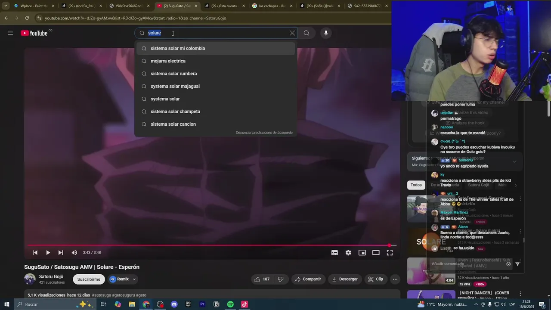Image resolution: width=551 pixels, height=310 pixels.
Task: Clear the search box with the X
Action: pyautogui.click(x=292, y=33)
